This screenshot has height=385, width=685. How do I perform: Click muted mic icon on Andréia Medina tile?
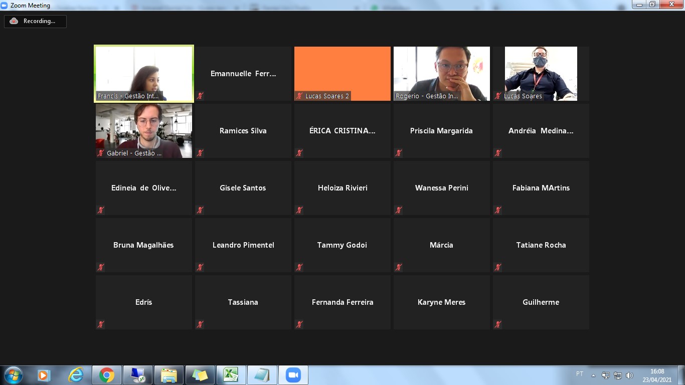coord(498,153)
